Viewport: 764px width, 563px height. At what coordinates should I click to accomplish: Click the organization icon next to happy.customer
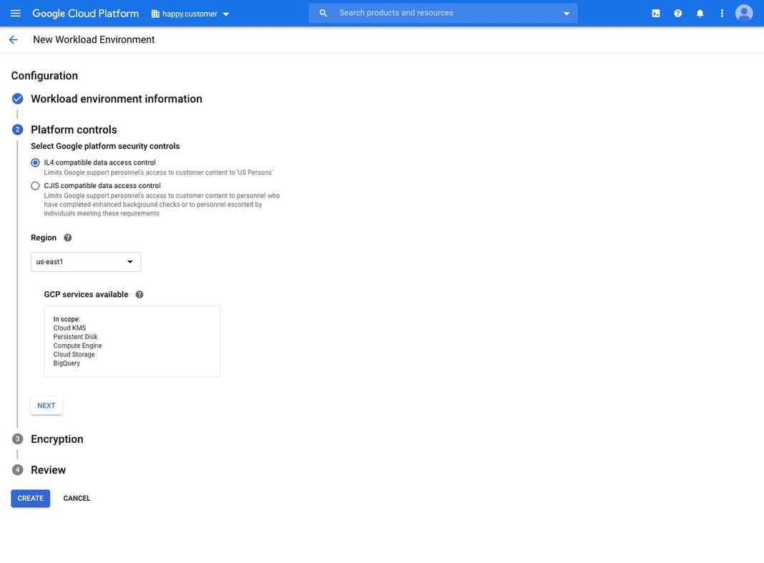(x=155, y=14)
